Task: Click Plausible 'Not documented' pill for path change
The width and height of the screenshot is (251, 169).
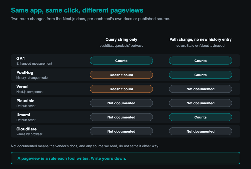Action: 201,103
